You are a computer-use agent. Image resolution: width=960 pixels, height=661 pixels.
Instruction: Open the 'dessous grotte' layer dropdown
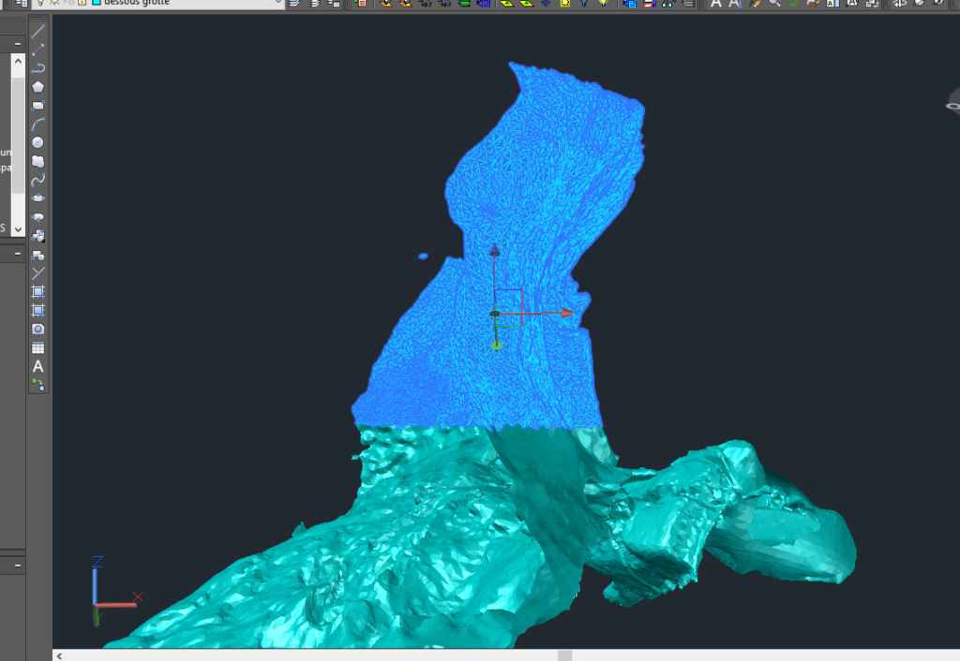point(278,3)
